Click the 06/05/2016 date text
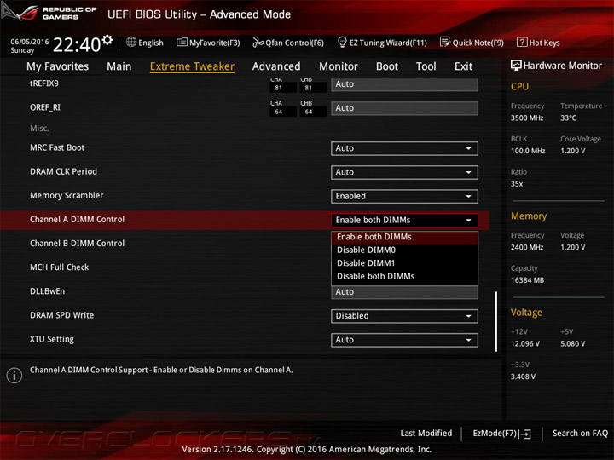 coord(30,42)
